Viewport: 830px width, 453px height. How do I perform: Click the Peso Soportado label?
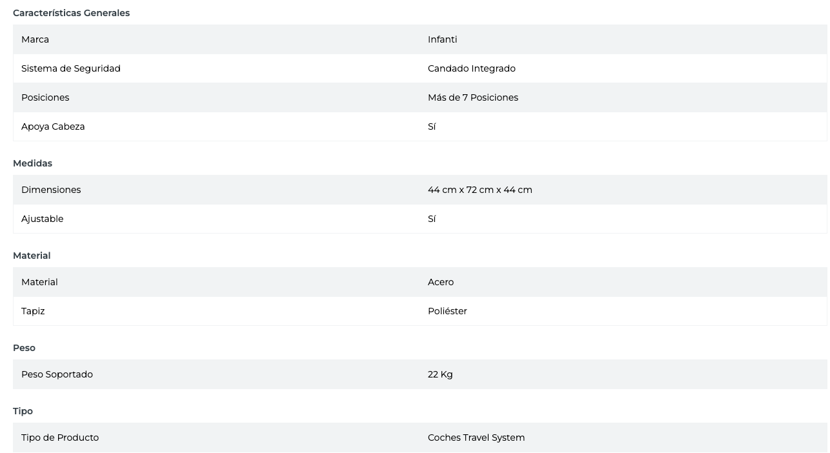tap(57, 374)
